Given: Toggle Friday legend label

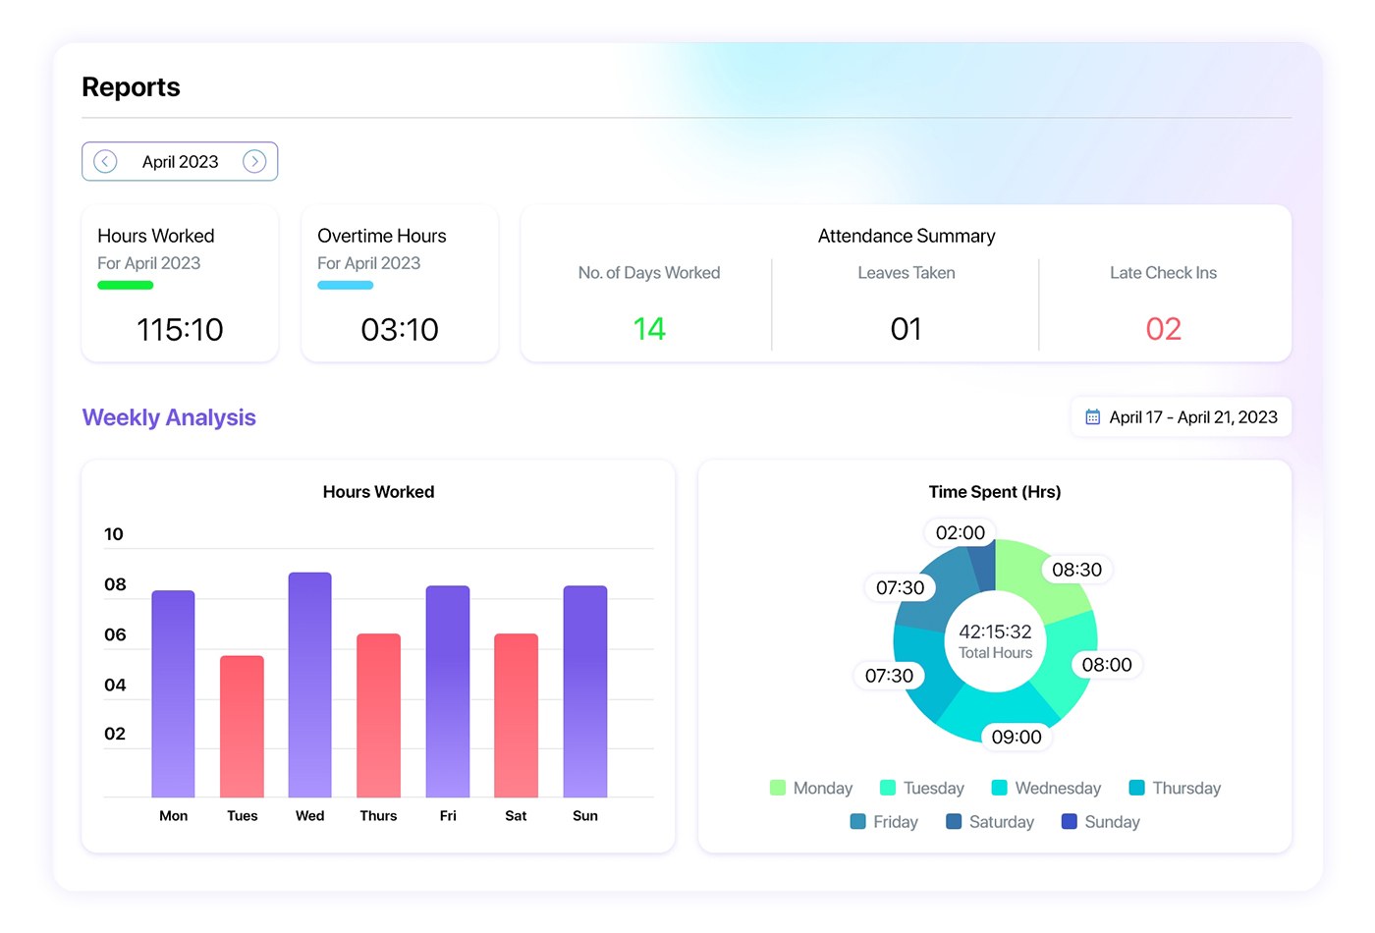Looking at the screenshot, I should (x=896, y=821).
